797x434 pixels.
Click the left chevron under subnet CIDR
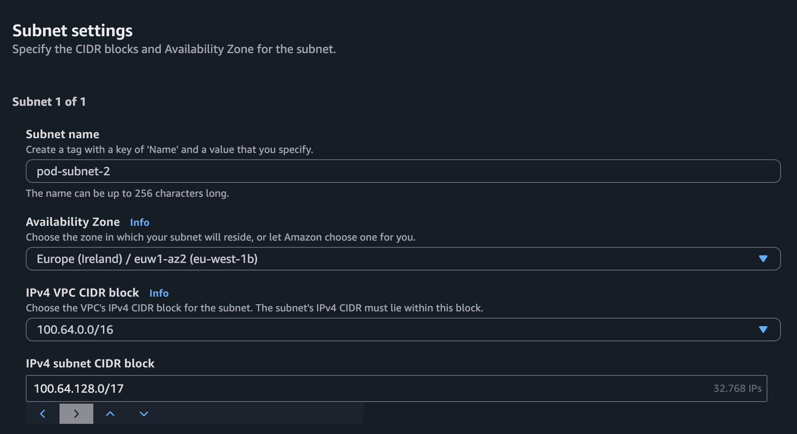point(43,414)
